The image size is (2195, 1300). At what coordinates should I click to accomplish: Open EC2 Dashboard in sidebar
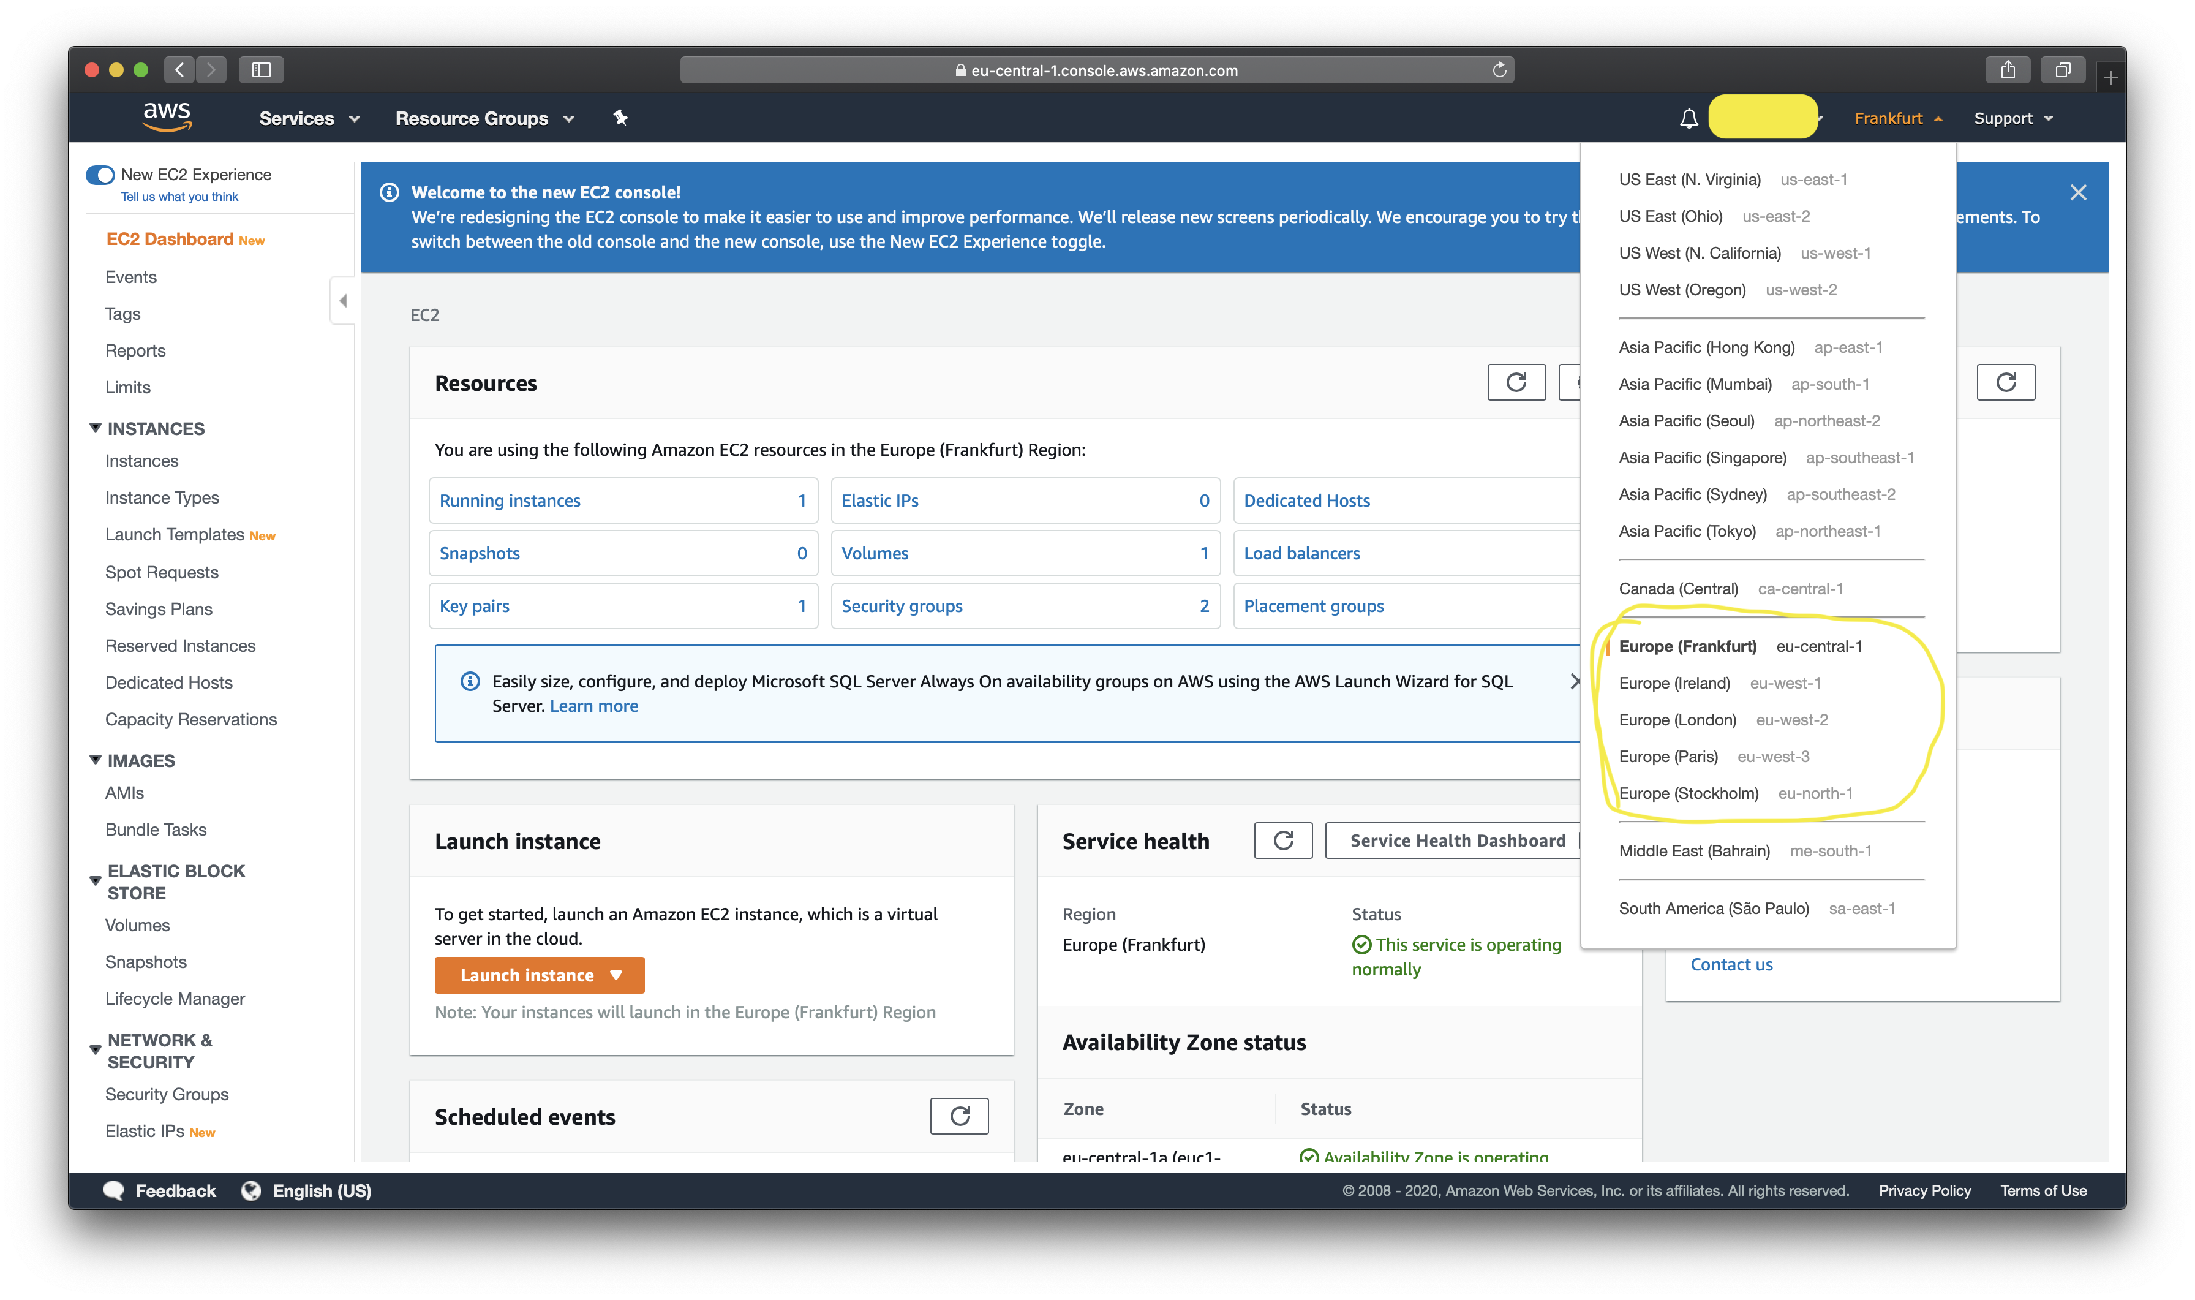point(169,239)
